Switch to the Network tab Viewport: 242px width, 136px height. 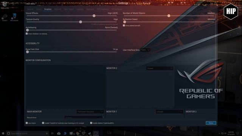[x=58, y=9]
